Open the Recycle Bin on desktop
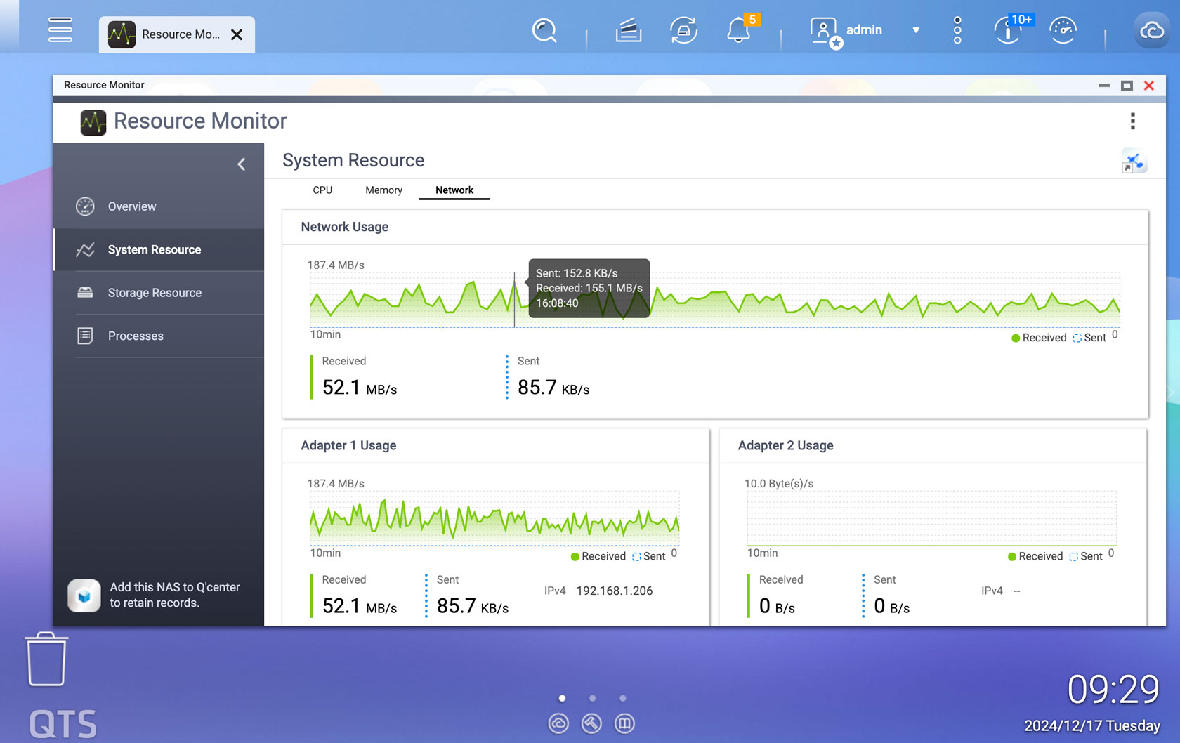Viewport: 1180px width, 743px height. (x=46, y=659)
